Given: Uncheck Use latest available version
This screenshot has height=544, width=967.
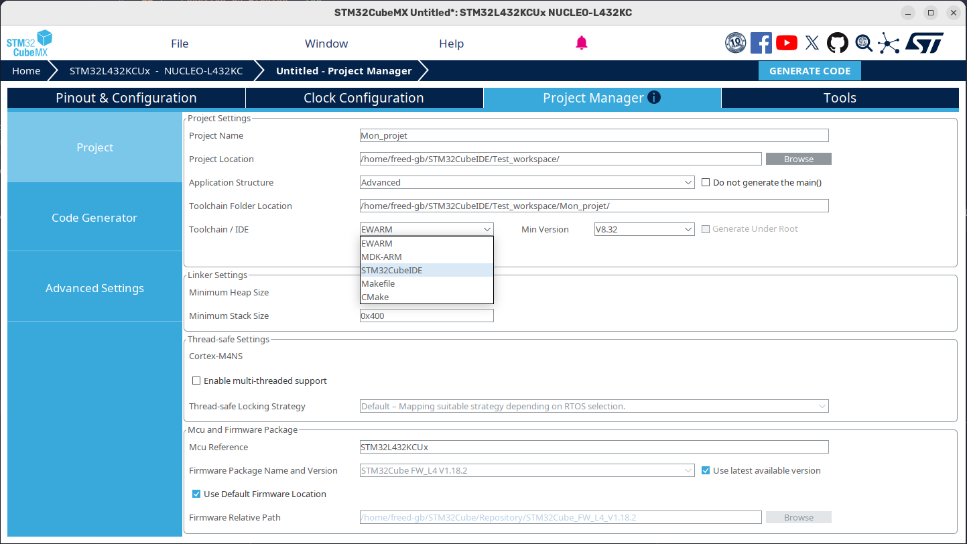Looking at the screenshot, I should [706, 470].
